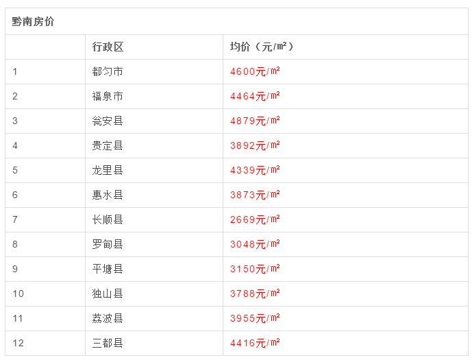
Task: Click the 4464元/㎡ price value
Action: [255, 96]
